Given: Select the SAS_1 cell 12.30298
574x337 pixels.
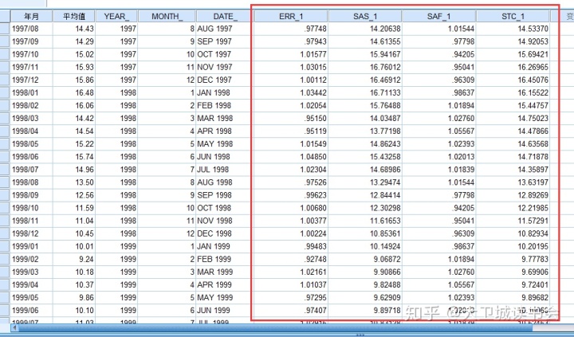Looking at the screenshot, I should [x=365, y=208].
